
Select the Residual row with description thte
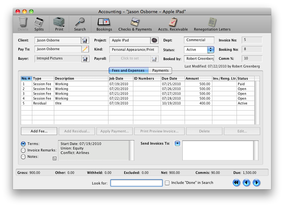138,104
